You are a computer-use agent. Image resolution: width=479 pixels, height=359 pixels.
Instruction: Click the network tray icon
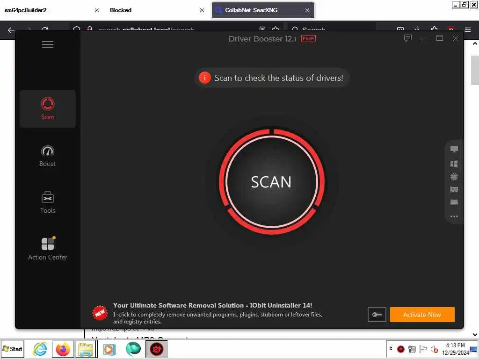click(x=412, y=349)
